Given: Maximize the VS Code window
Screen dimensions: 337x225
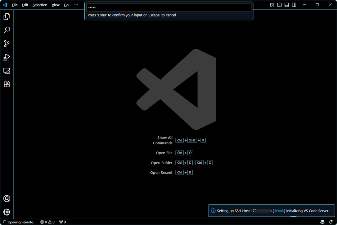Looking at the screenshot, I should pos(317,5).
